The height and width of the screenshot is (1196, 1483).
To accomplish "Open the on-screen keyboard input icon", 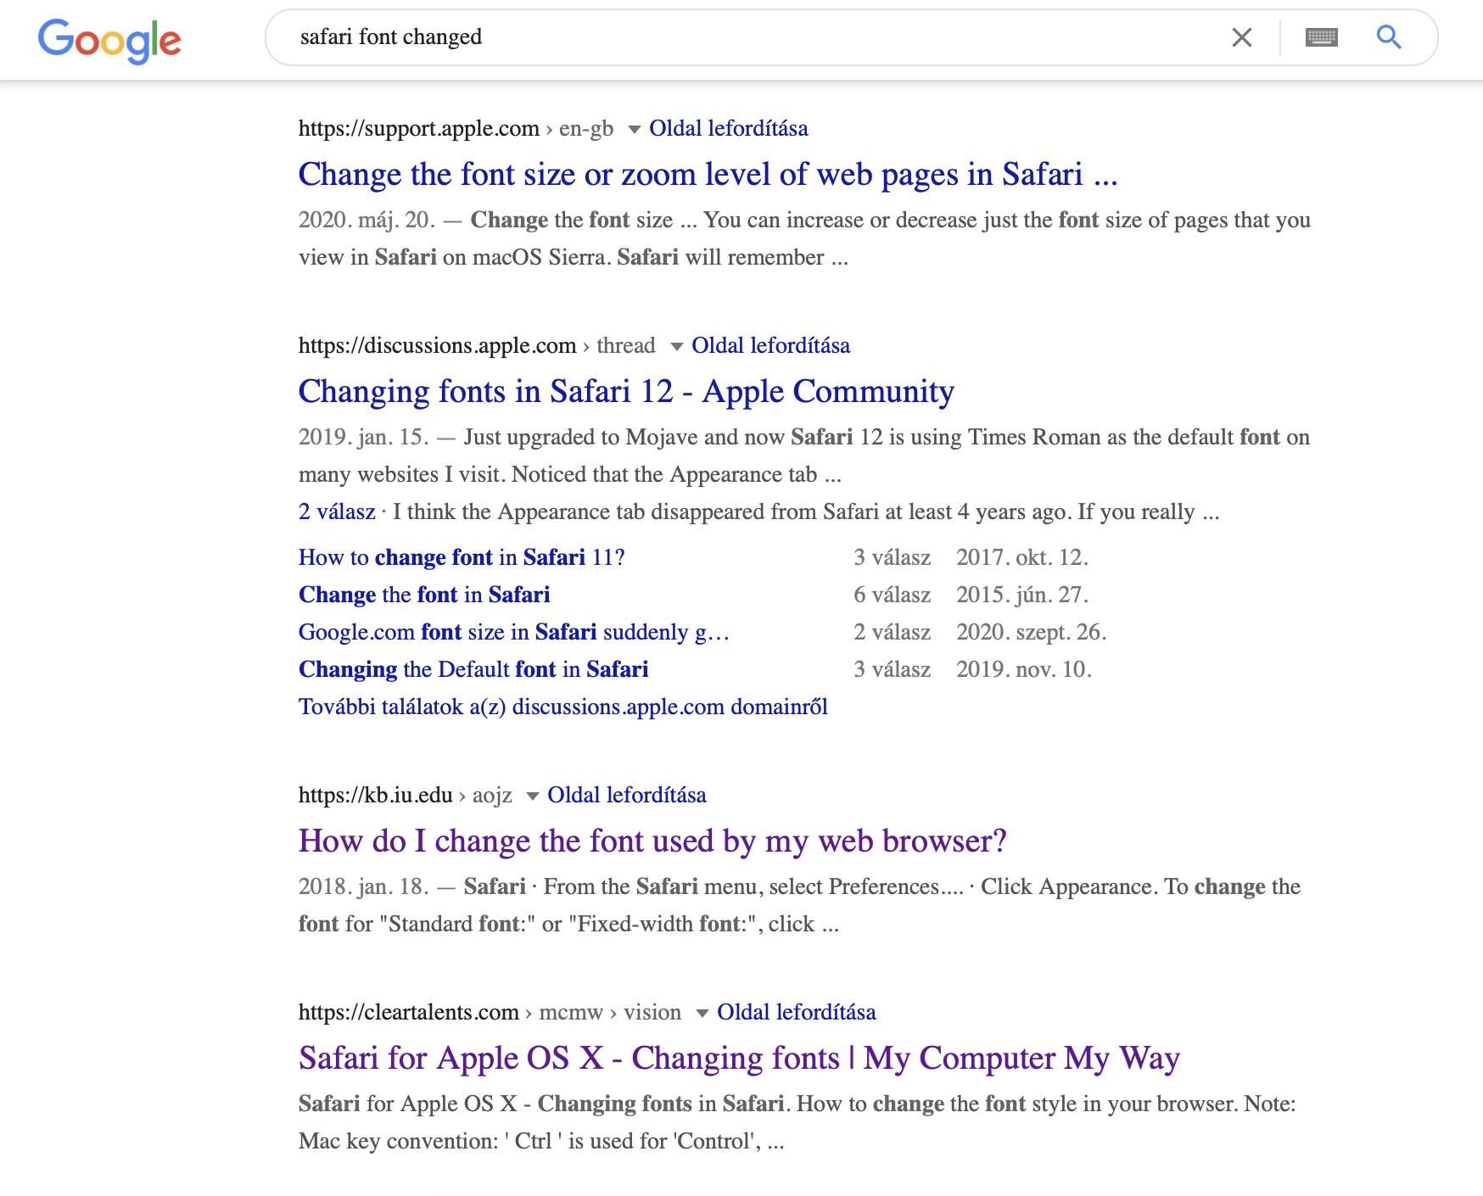I will (1321, 37).
